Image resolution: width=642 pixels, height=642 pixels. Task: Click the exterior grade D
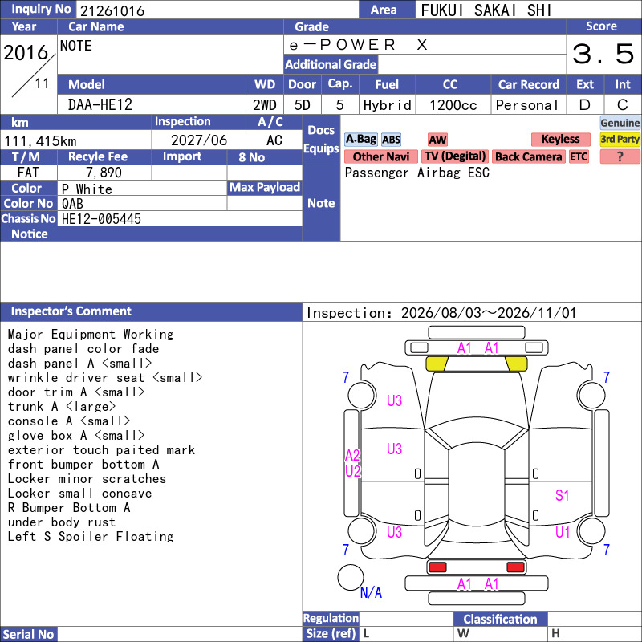tap(585, 105)
